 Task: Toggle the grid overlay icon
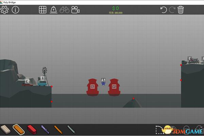click(42, 10)
